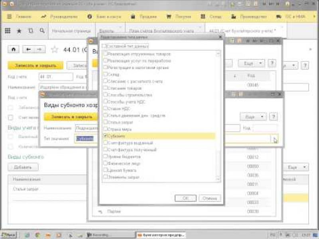319x239 pixels.
Task: Click the search magnifier icon
Action: [x=42, y=31]
